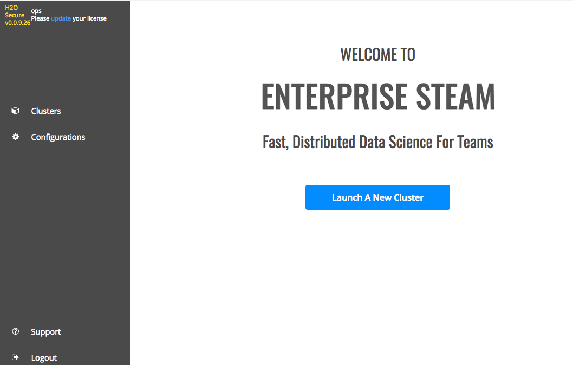Click the gear symbol for Configurations
573x365 pixels.
point(15,137)
